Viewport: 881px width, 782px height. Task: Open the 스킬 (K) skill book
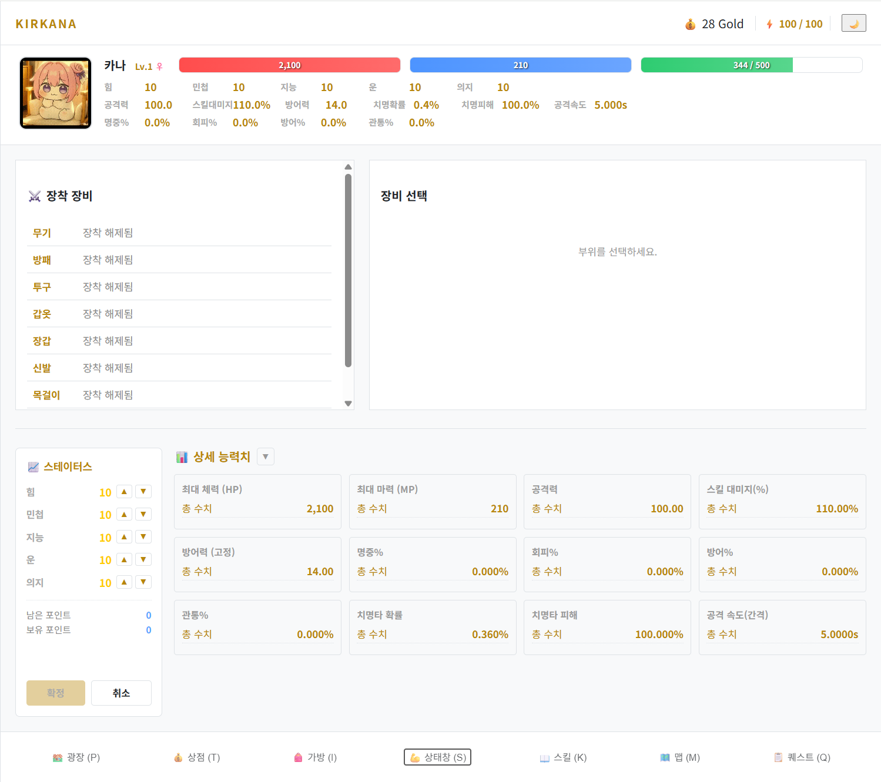point(563,757)
